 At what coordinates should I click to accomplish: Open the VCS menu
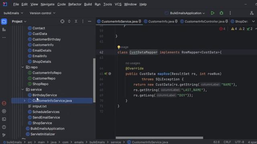pyautogui.click(x=118, y=4)
